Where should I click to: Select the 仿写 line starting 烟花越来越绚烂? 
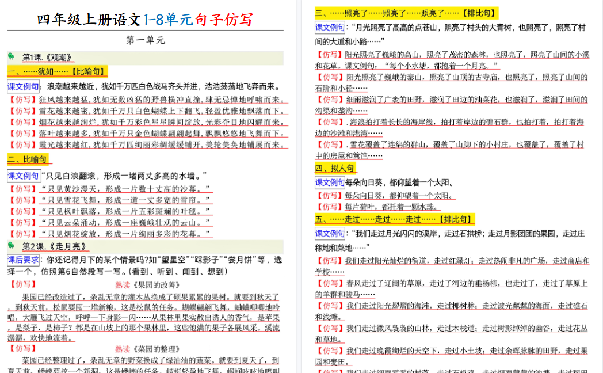tap(148, 122)
